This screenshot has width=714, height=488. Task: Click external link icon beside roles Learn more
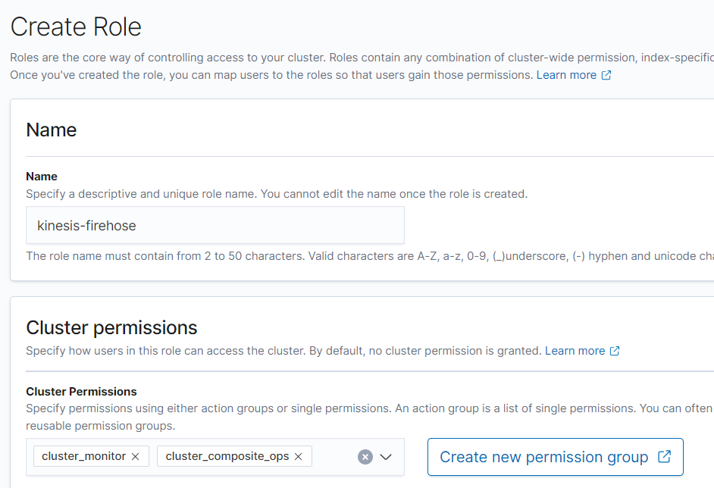click(606, 76)
